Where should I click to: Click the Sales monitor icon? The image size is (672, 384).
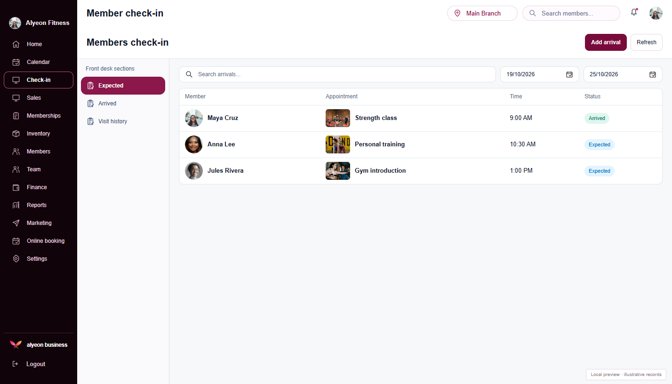tap(16, 98)
